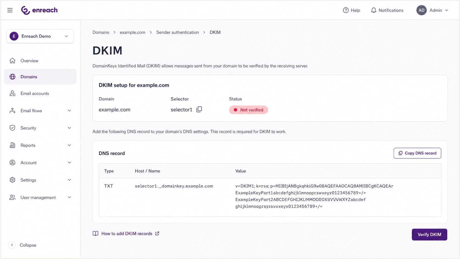Click the Overview home icon

[x=12, y=61]
